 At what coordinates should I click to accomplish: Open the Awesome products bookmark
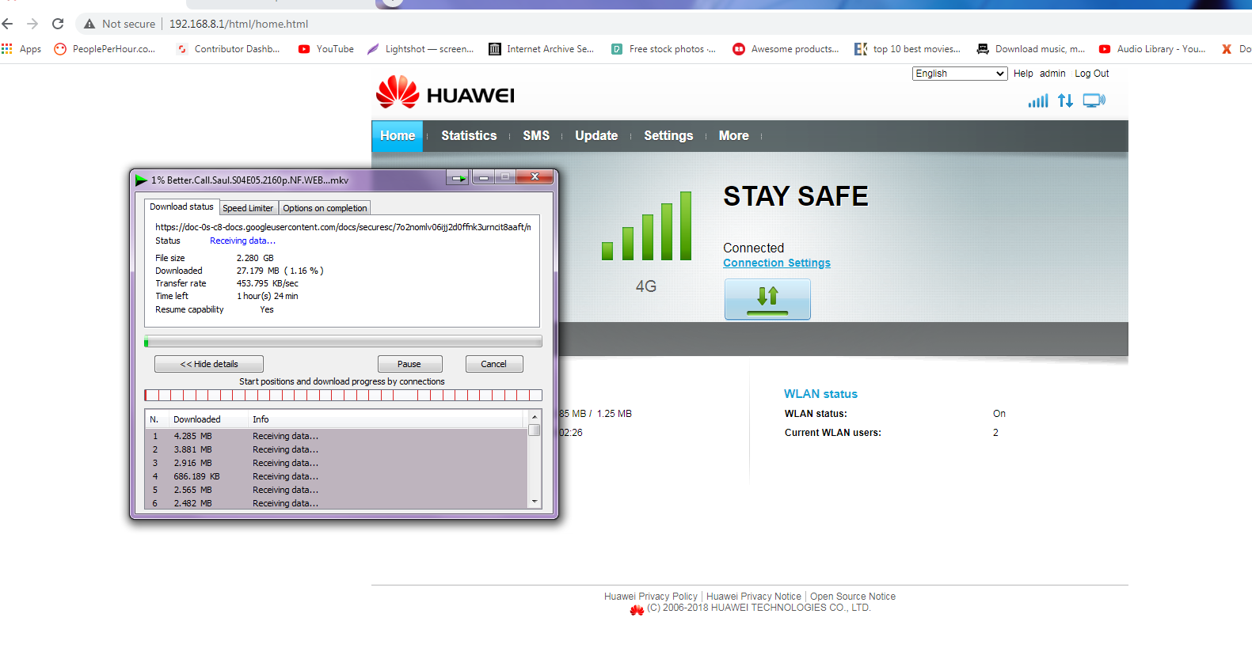(x=786, y=49)
